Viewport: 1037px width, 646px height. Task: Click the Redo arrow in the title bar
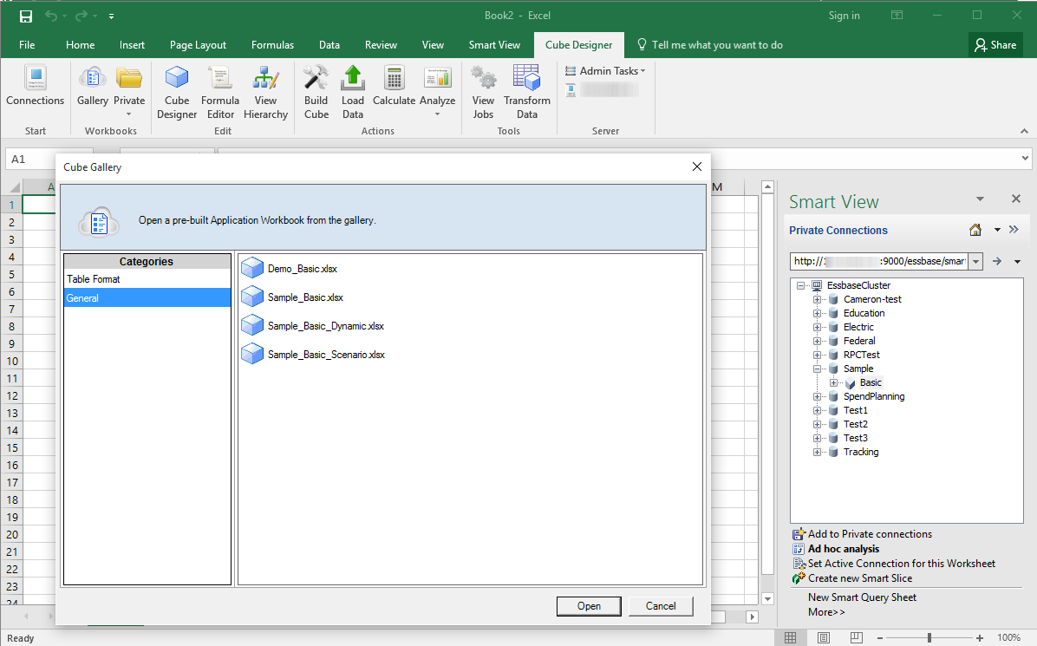pos(82,16)
